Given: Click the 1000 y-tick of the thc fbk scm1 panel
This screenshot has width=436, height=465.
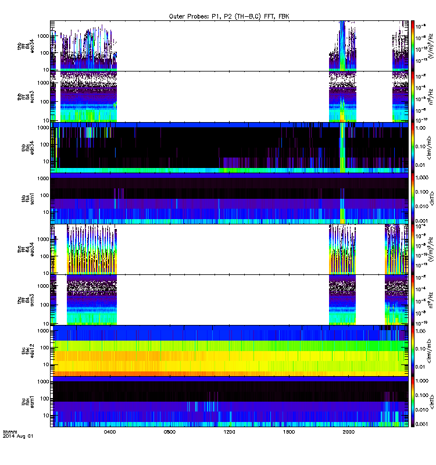Looking at the screenshot, I should point(43,382).
